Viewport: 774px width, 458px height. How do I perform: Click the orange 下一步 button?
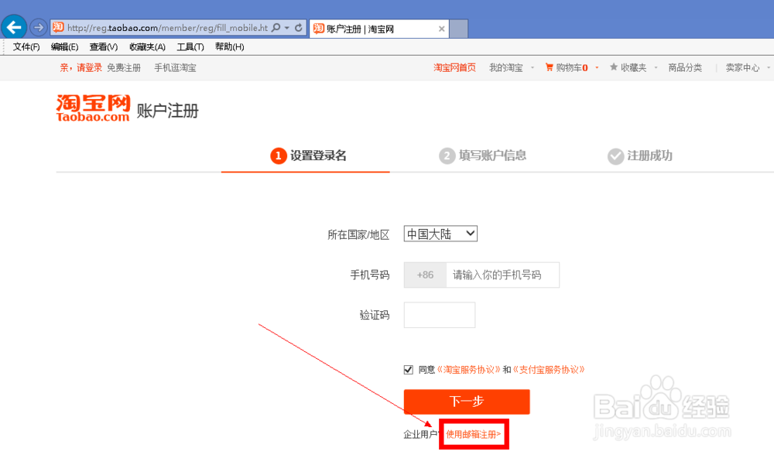467,402
